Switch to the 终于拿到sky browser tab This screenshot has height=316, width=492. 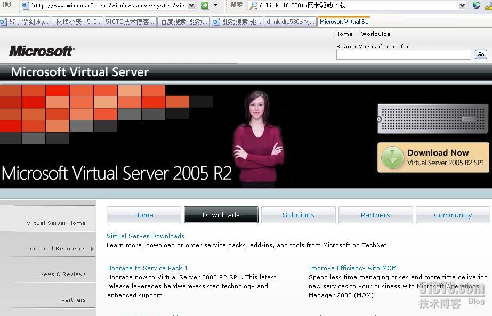25,22
